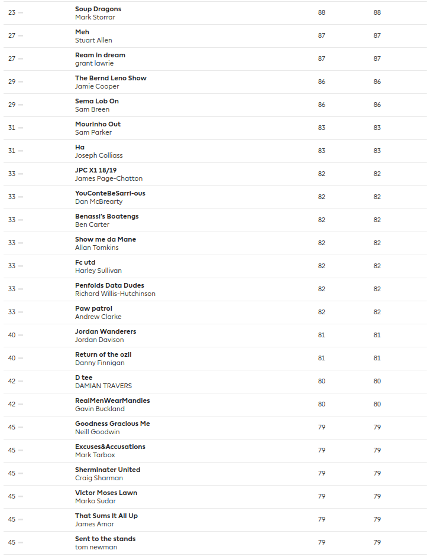Open the Victor Moses Lawn team

106,493
